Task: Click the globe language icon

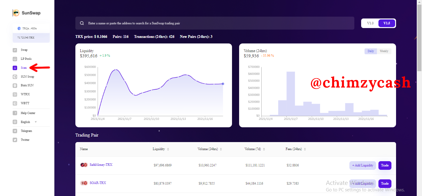Action: [15, 122]
